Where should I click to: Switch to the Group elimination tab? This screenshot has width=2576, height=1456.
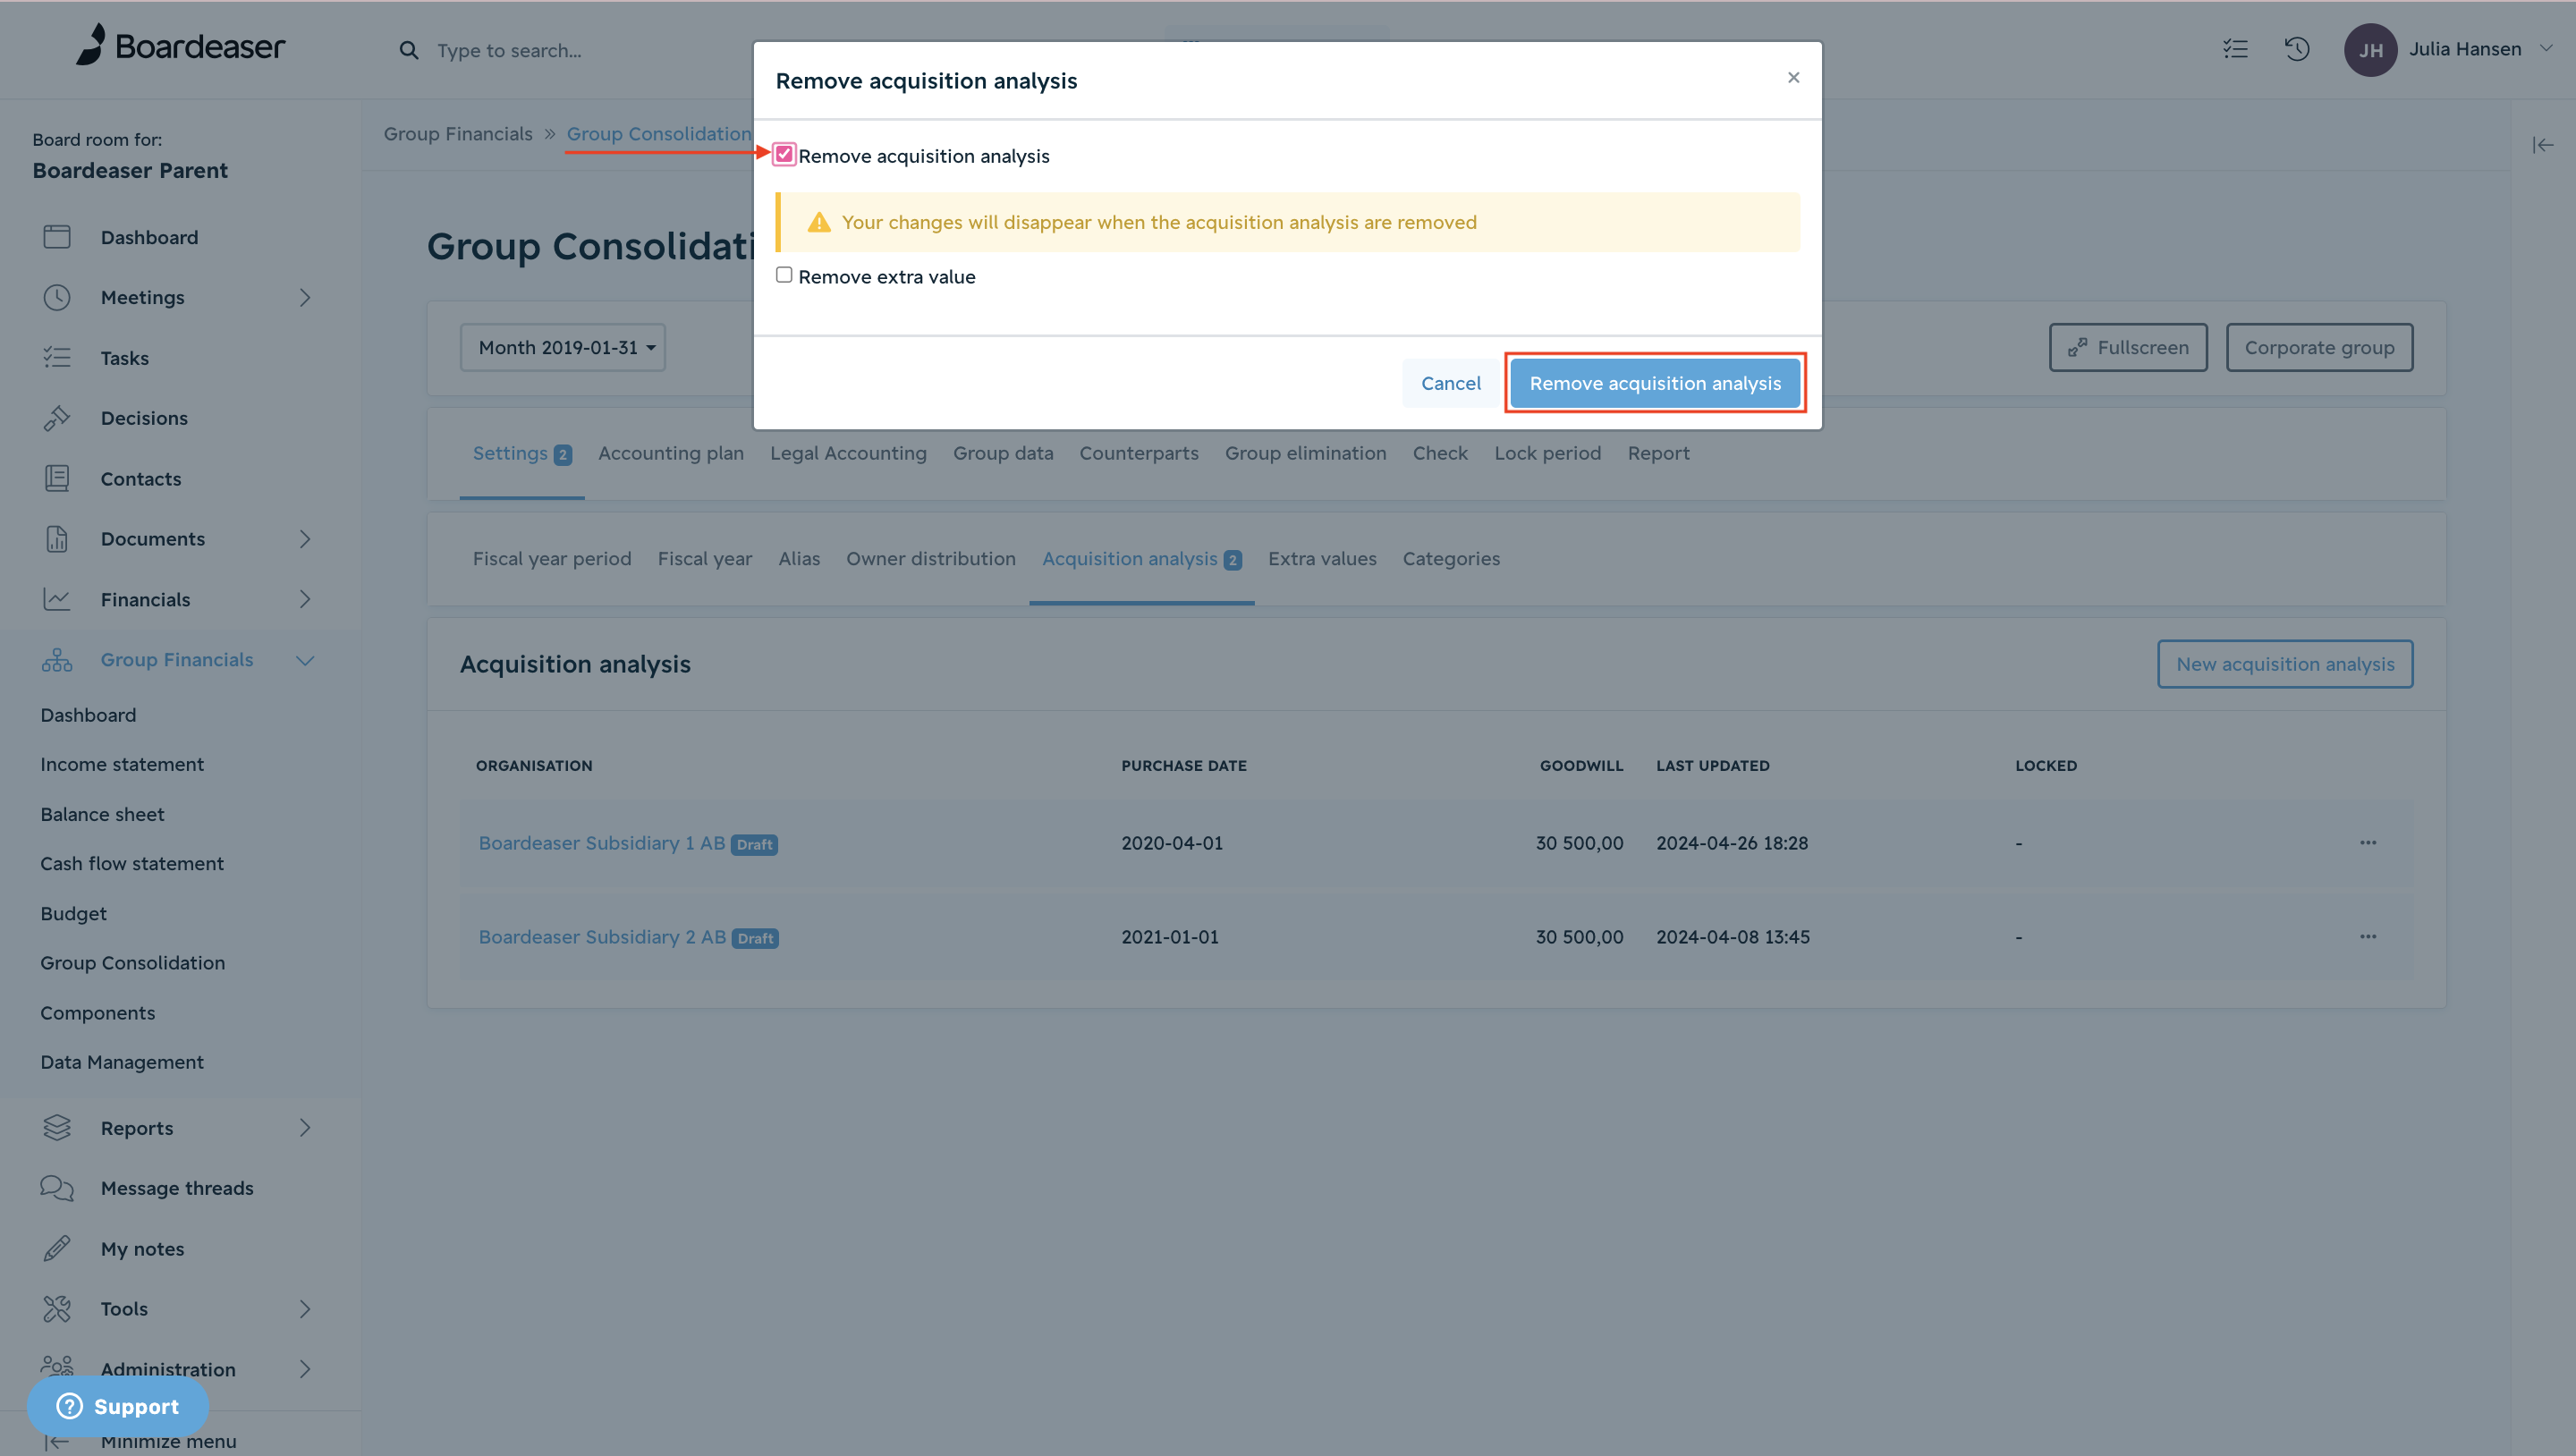point(1305,453)
